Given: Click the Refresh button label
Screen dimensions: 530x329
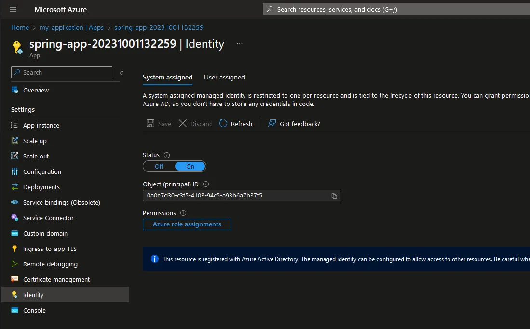Looking at the screenshot, I should 241,124.
